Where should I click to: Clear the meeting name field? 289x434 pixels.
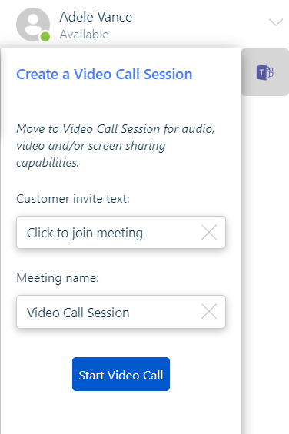[209, 312]
